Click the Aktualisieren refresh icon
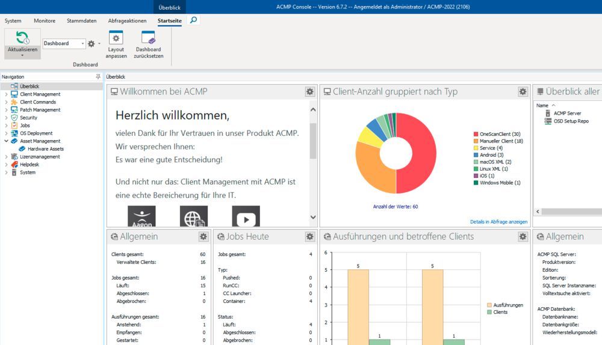Screen dimensions: 602x345 point(22,38)
